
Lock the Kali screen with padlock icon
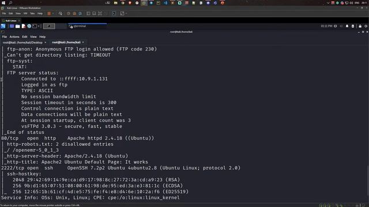pos(360,26)
